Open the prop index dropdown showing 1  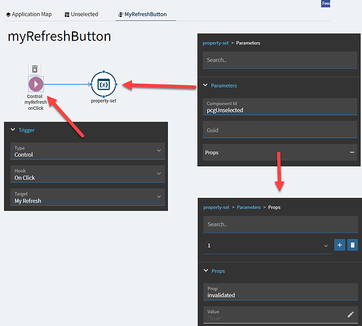point(268,246)
